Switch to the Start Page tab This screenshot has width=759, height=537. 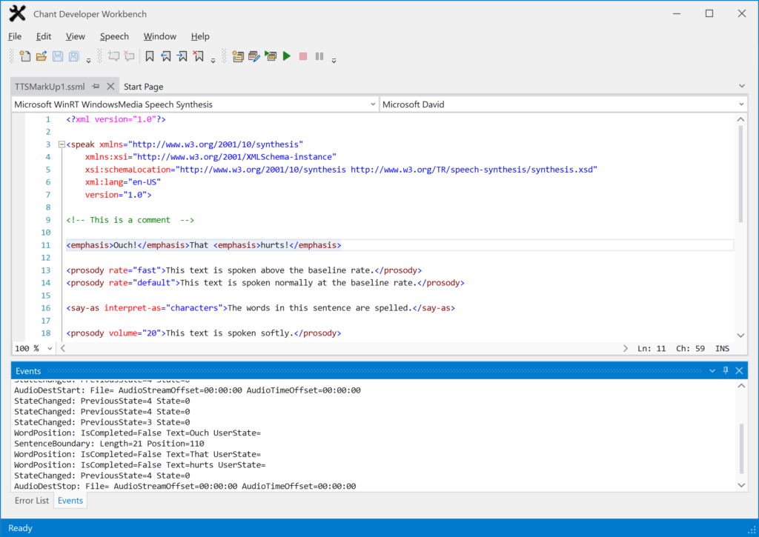[x=143, y=87]
